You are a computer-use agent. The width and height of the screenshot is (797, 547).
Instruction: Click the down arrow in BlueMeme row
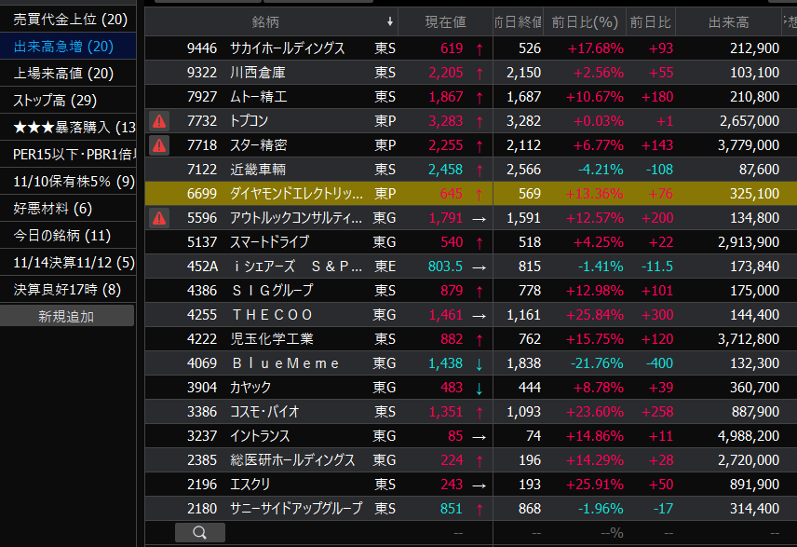(x=479, y=363)
